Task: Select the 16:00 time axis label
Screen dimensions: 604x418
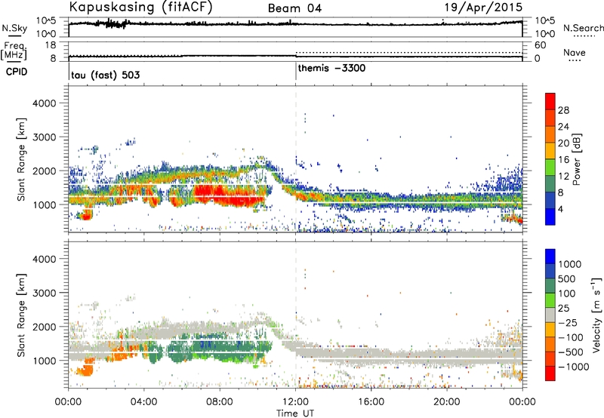Action: coord(371,402)
